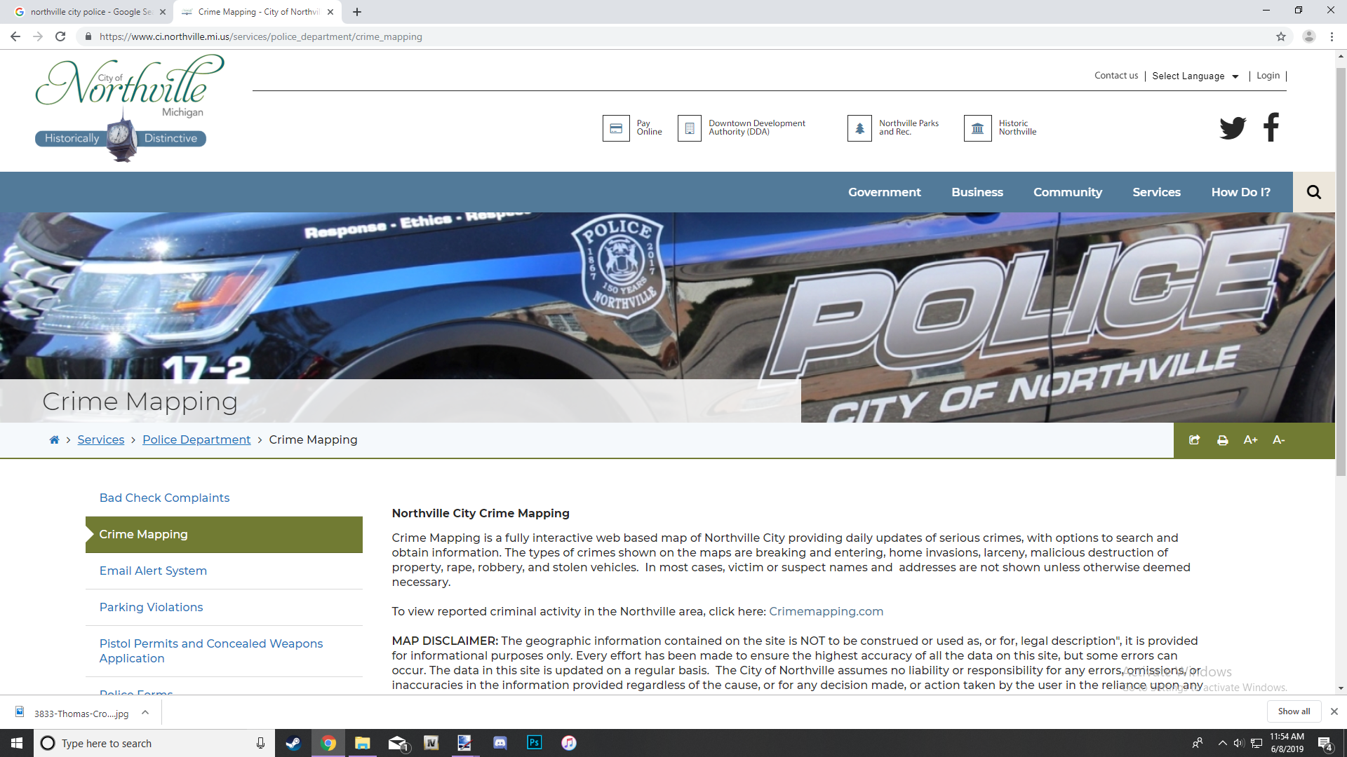1347x757 pixels.
Task: Decrease font size with A- icon
Action: 1278,440
